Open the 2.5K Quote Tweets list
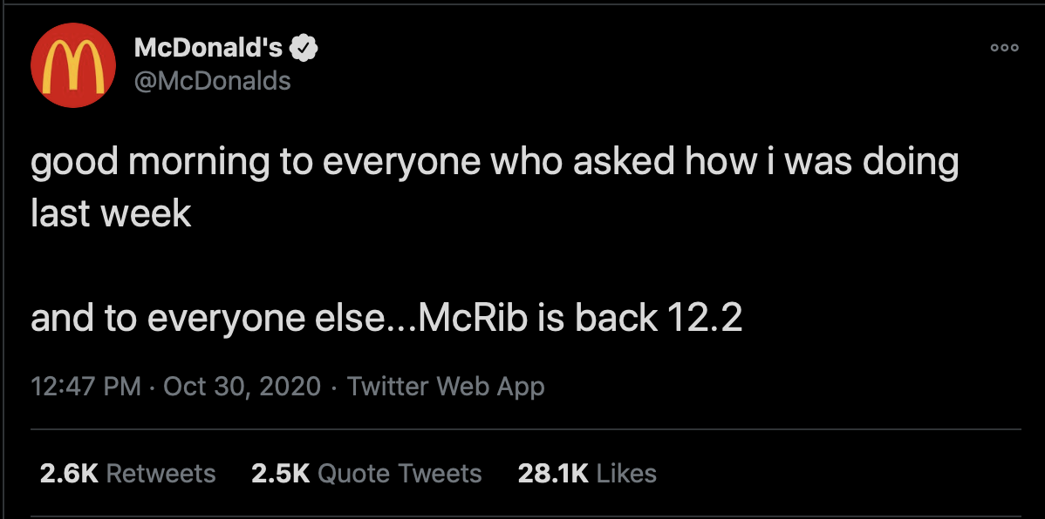The width and height of the screenshot is (1045, 519). coord(365,473)
